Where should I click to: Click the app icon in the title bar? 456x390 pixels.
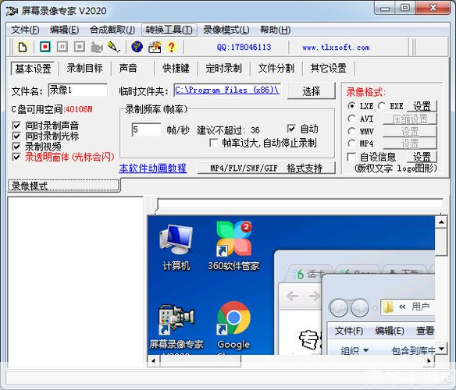(x=12, y=11)
